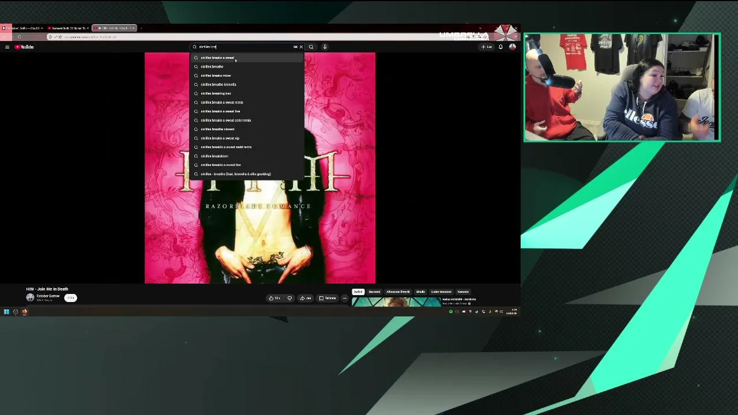This screenshot has height=415, width=738.
Task: Select suggestion "skrillex breathe slowed"
Action: (x=246, y=129)
